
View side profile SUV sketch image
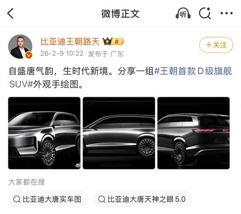[119, 133]
